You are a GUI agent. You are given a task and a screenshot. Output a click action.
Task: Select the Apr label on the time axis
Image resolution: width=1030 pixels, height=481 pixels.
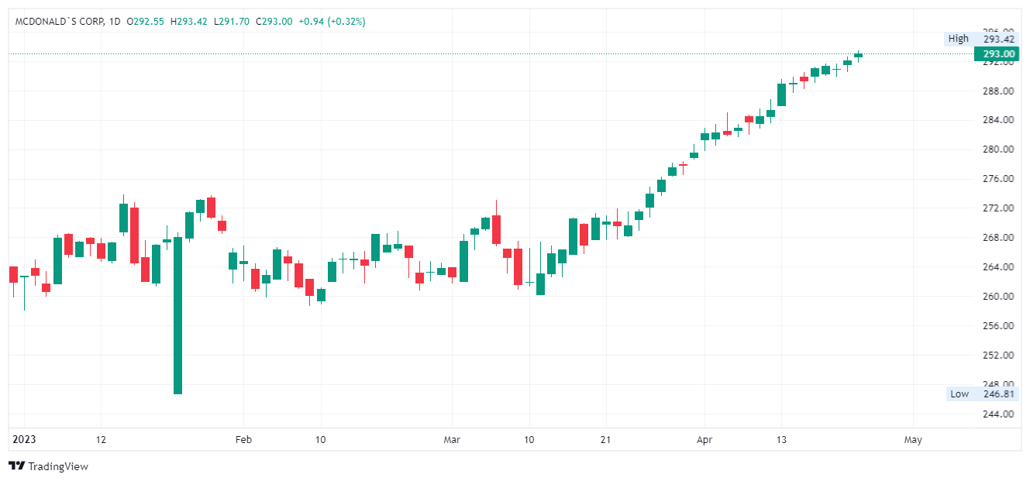click(x=704, y=440)
